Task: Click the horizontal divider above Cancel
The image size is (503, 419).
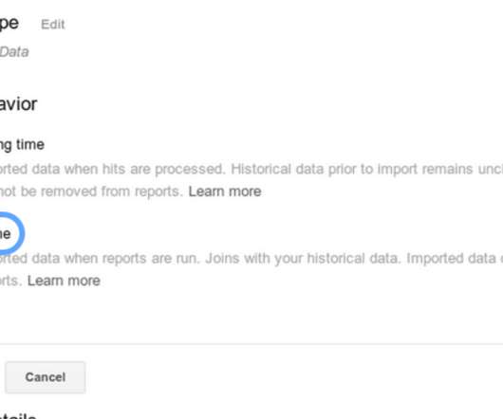Action: (251, 344)
